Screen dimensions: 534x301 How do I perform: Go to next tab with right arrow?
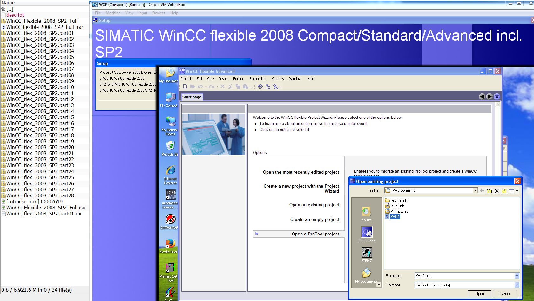pyautogui.click(x=490, y=97)
